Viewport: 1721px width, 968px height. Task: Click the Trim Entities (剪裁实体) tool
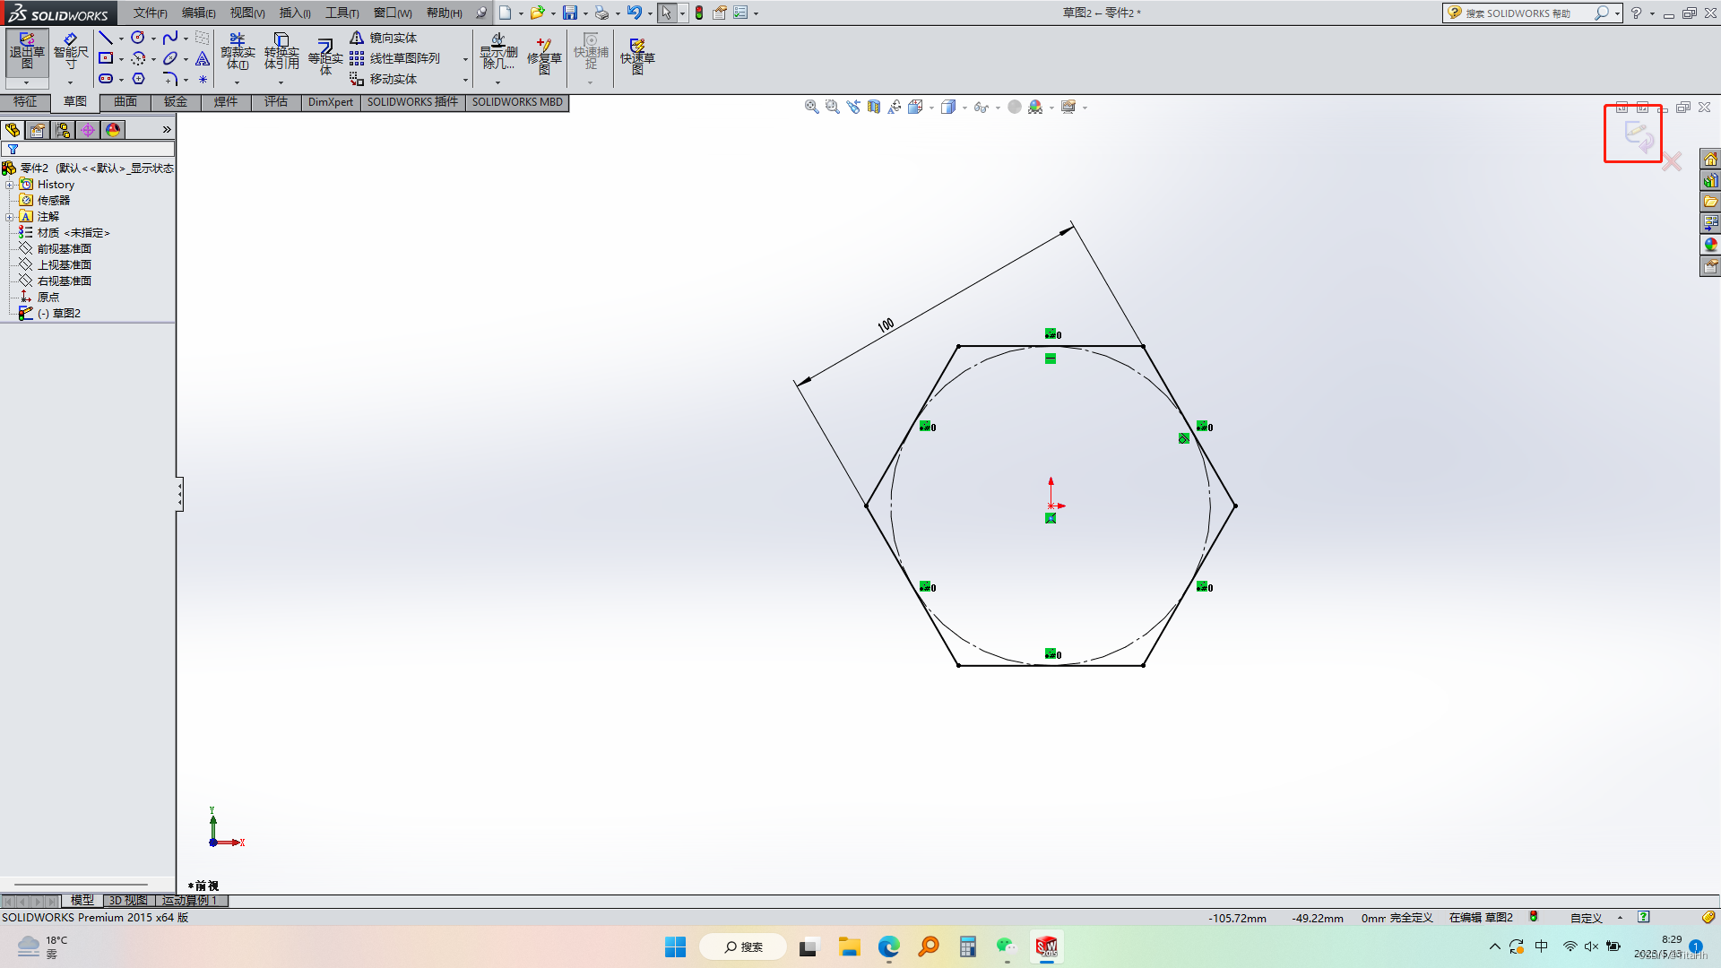(238, 52)
